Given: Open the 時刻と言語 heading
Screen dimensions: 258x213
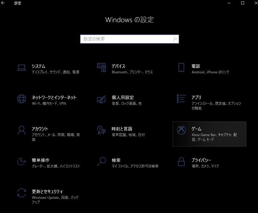Looking at the screenshot, I should click(122, 129).
